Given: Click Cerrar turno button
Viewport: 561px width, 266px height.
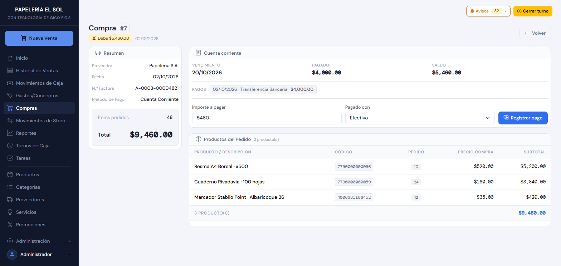Looking at the screenshot, I should [533, 11].
